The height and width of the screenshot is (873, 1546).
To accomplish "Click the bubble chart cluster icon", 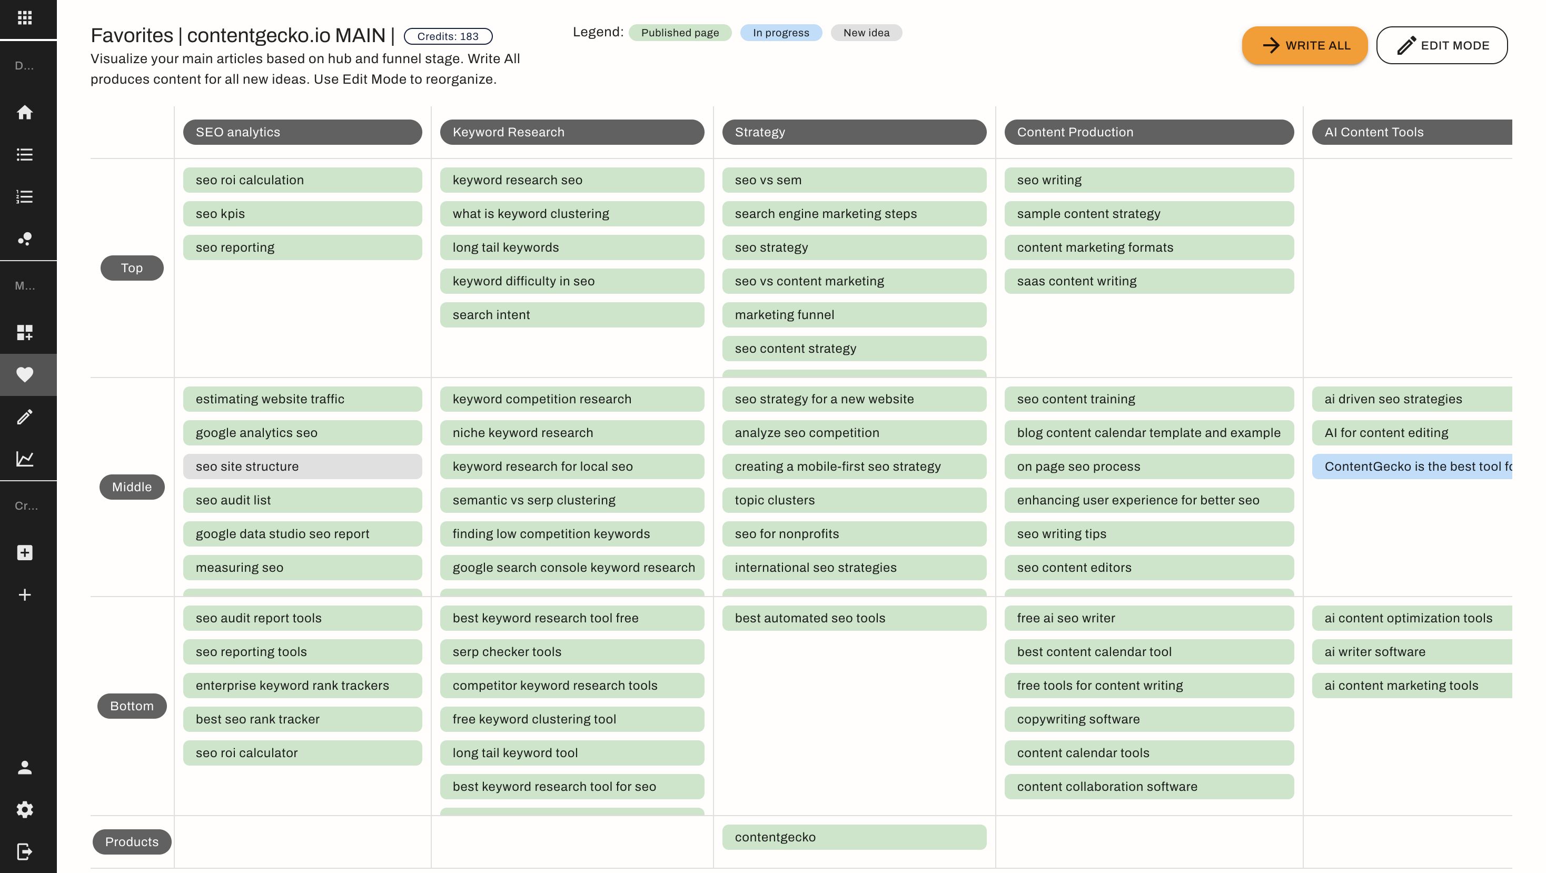I will click(25, 239).
